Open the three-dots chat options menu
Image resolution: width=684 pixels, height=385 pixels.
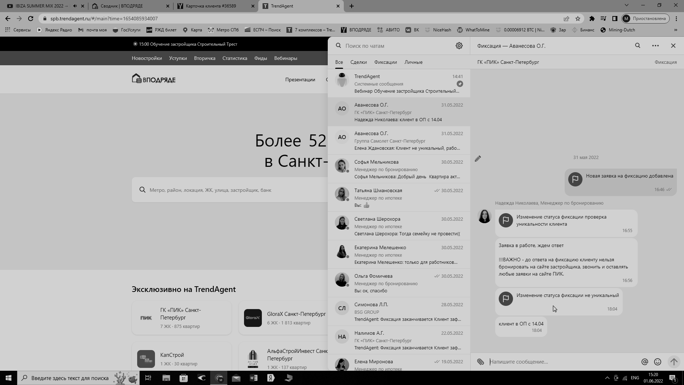(x=655, y=46)
